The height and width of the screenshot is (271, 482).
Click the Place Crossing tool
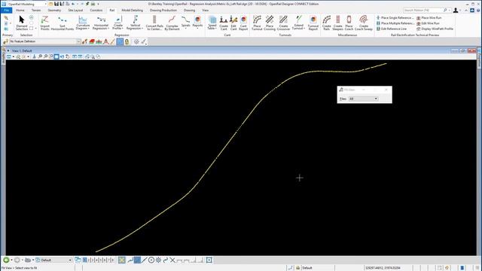[270, 23]
